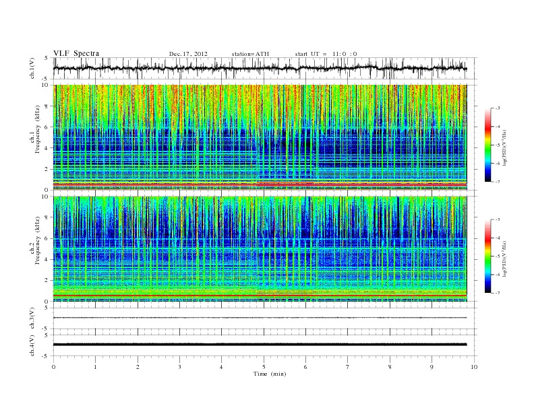Click inside the ch.2 spectrogram panel

(260, 249)
